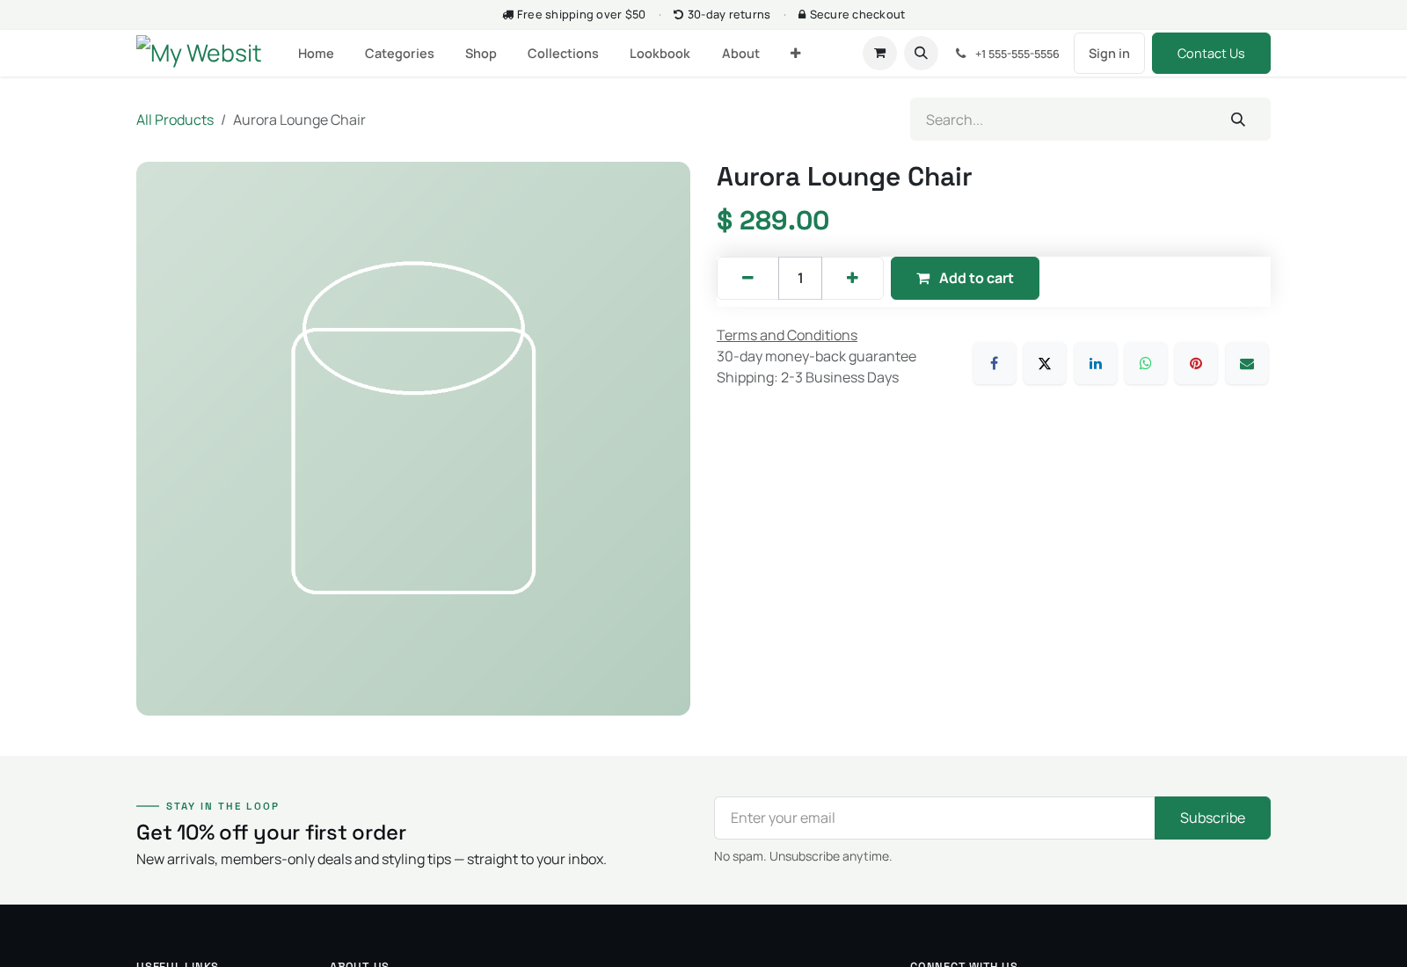Screen dimensions: 1407x967
Task: Open the Categories menu item
Action: coord(399,54)
